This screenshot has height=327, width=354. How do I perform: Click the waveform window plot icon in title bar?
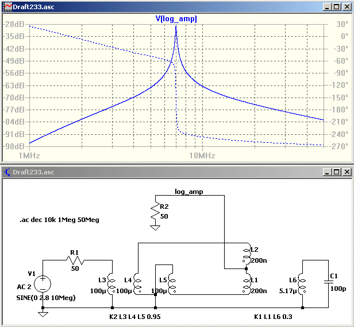pyautogui.click(x=7, y=7)
